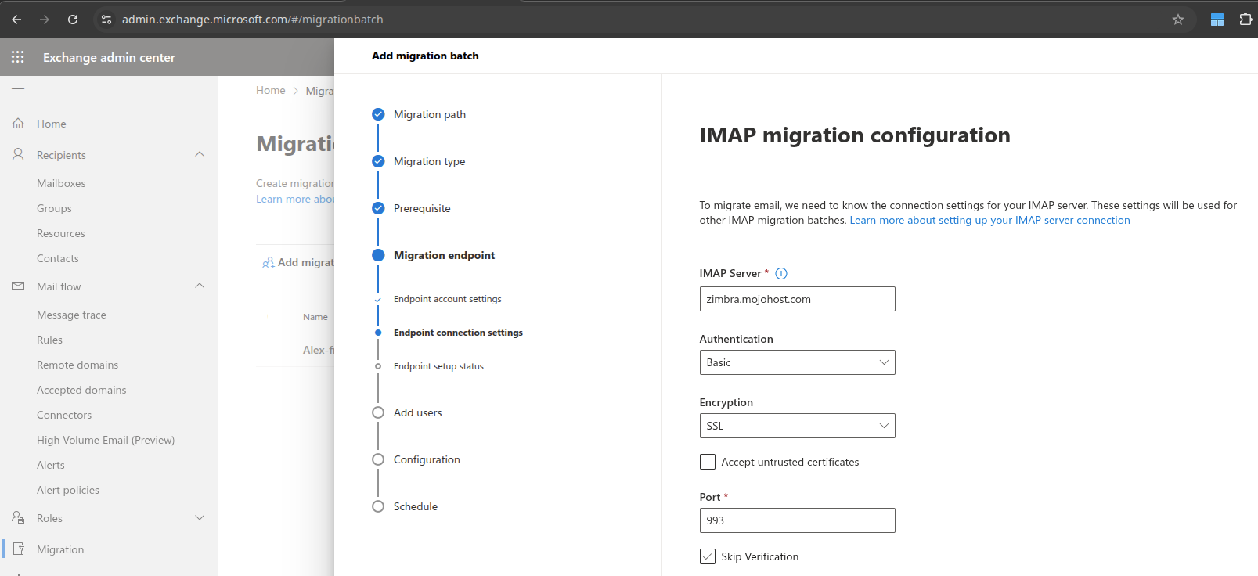The width and height of the screenshot is (1258, 576).
Task: Open Resources in the sidebar
Action: click(61, 233)
